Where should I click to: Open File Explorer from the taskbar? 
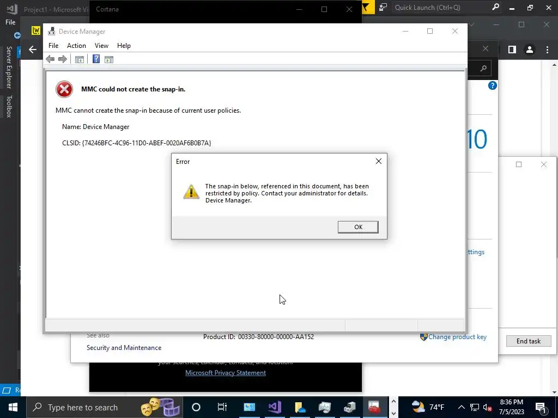pos(300,407)
